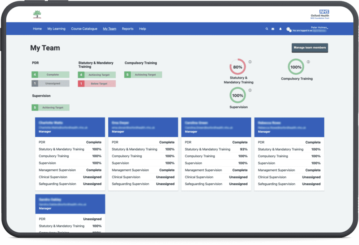Open messages via the envelope icon
This screenshot has width=359, height=245.
tap(273, 29)
